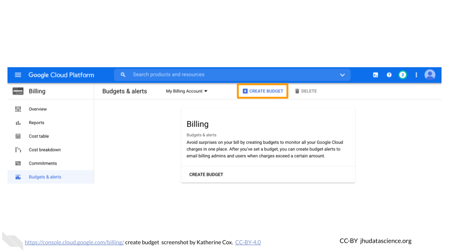The width and height of the screenshot is (449, 252).
Task: Click the Reports bar chart icon
Action: (18, 123)
